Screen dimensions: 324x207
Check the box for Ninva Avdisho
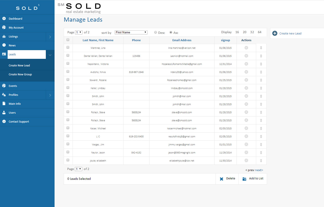click(68, 72)
